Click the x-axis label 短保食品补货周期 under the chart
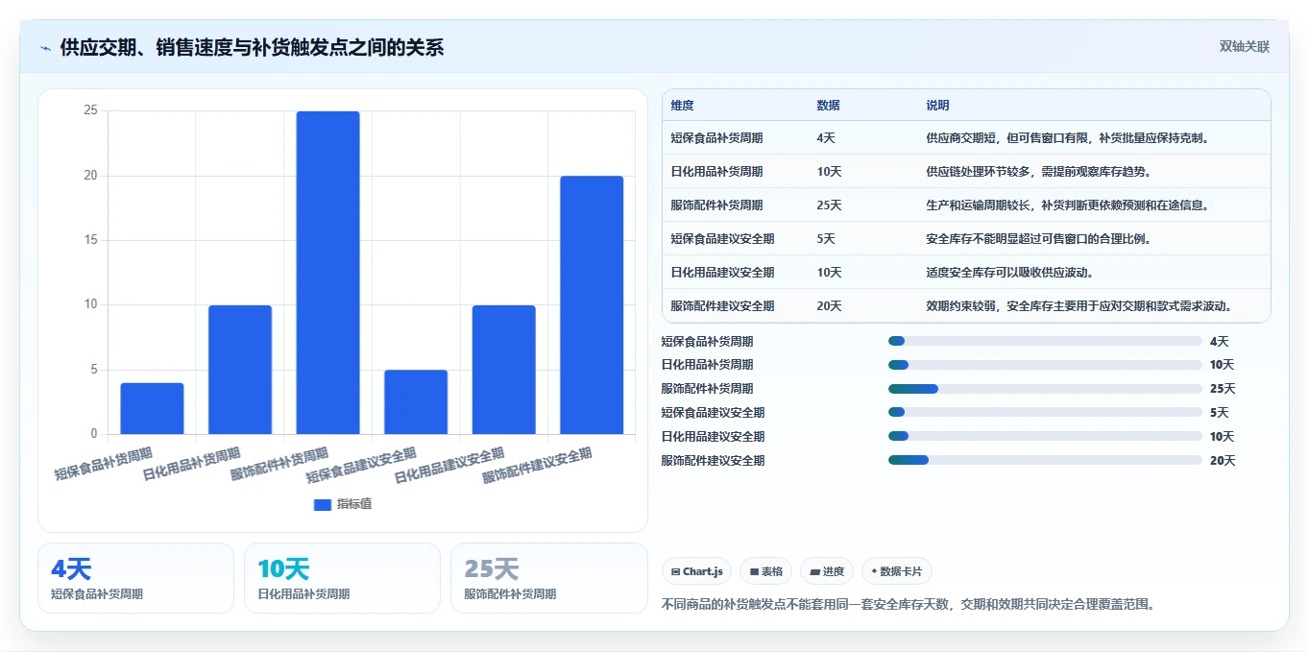The width and height of the screenshot is (1309, 652). (104, 462)
